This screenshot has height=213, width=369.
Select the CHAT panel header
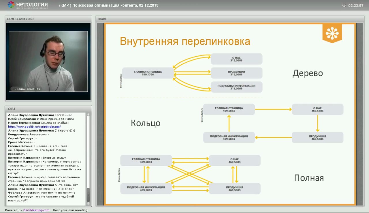pyautogui.click(x=12, y=109)
